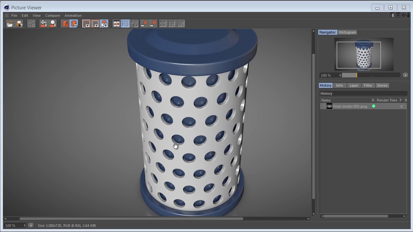Open the Animation menu
Image resolution: width=413 pixels, height=232 pixels.
(x=73, y=15)
